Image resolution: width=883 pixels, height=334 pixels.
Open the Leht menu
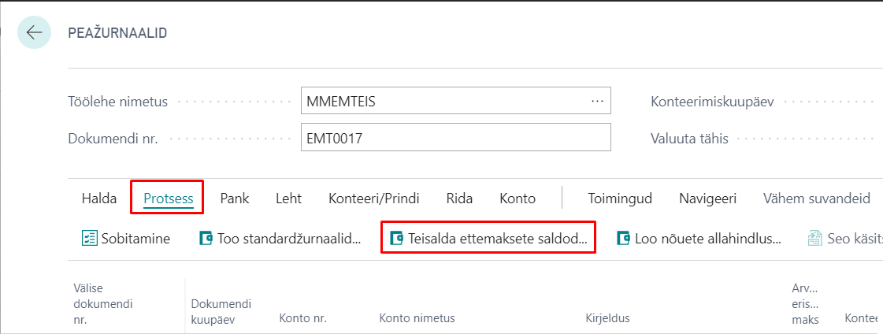pyautogui.click(x=288, y=199)
